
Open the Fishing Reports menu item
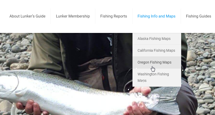coord(114,16)
